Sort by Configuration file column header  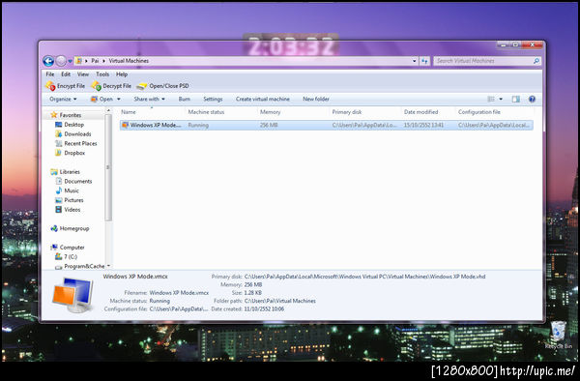click(494, 112)
